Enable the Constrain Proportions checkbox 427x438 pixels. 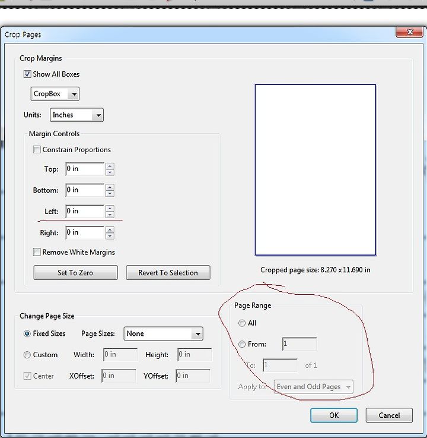tap(37, 149)
